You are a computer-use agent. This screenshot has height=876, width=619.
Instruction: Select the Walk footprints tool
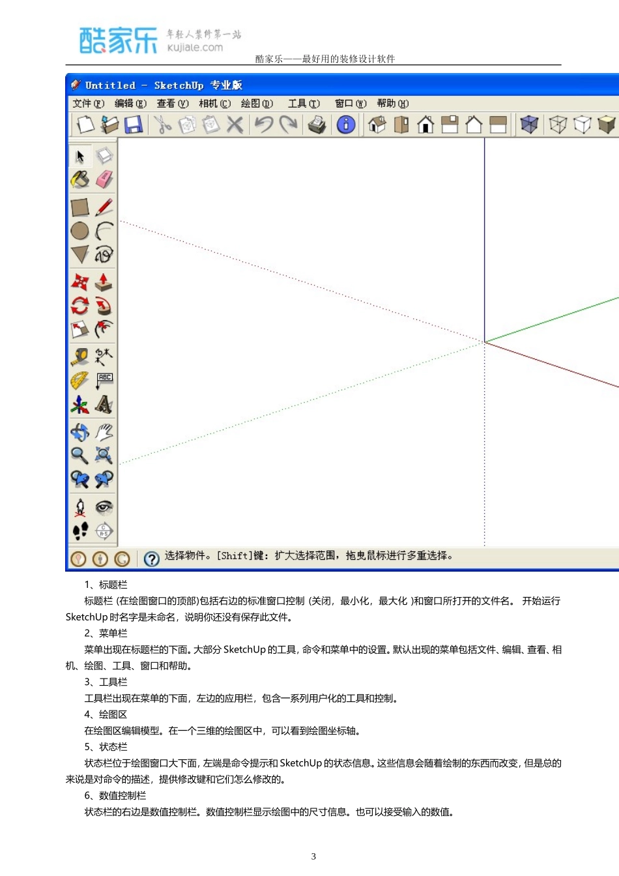coord(80,531)
